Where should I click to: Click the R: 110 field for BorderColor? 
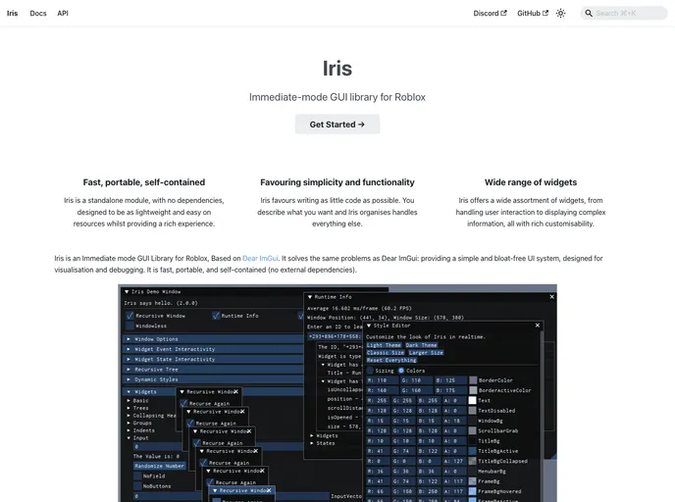[x=383, y=380]
